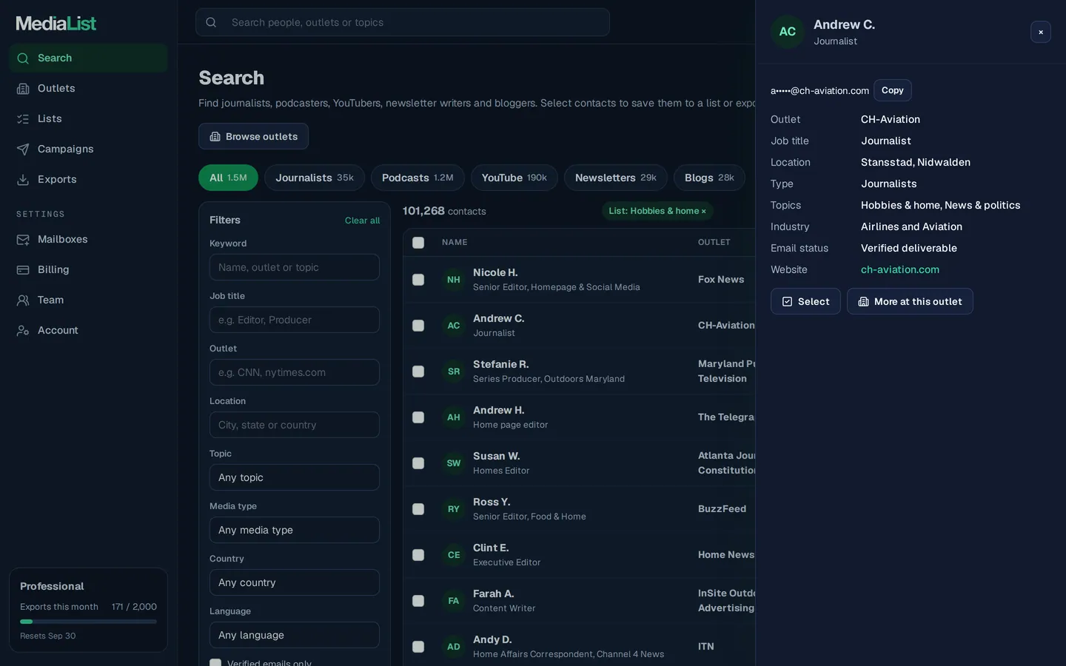Screen dimensions: 1066x666
Task: Open Account settings icon
Action: 23,330
